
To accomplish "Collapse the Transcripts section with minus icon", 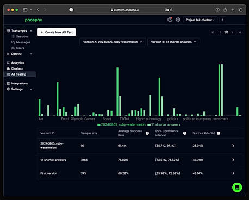I will [x=31, y=31].
